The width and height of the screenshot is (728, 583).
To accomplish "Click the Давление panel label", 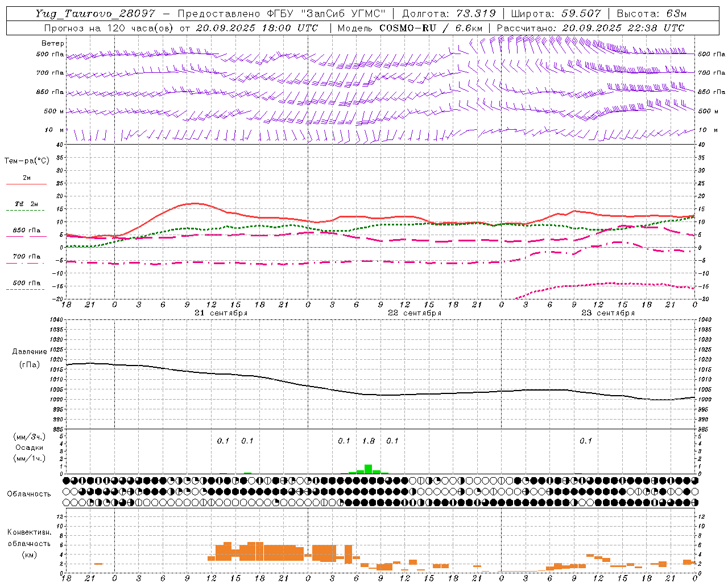I will coord(29,352).
